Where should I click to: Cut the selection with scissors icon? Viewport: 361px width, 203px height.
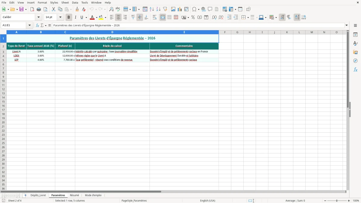pos(54,9)
